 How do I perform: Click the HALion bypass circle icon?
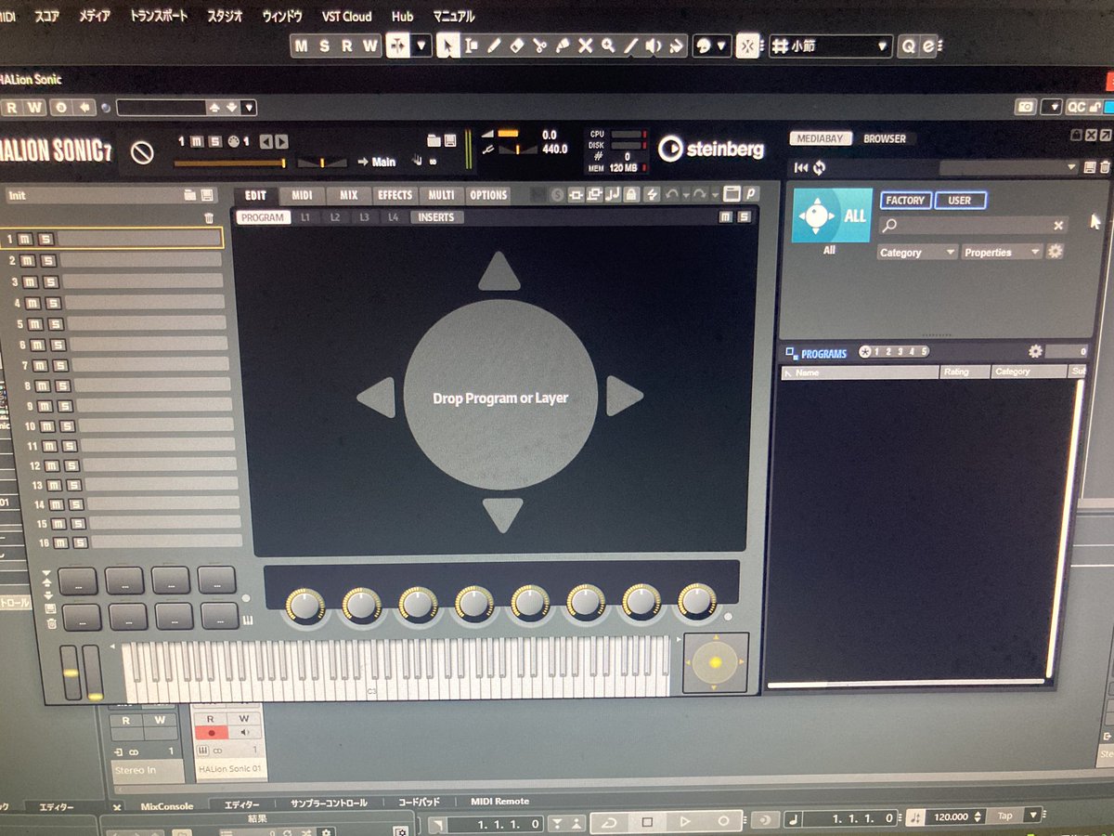[142, 151]
